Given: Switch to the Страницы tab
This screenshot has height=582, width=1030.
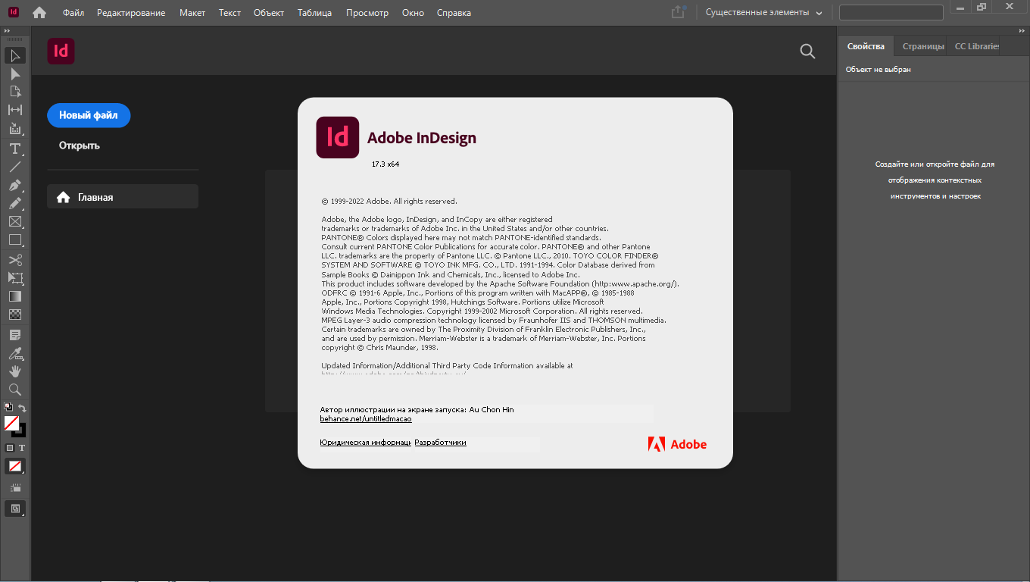Looking at the screenshot, I should pyautogui.click(x=922, y=46).
